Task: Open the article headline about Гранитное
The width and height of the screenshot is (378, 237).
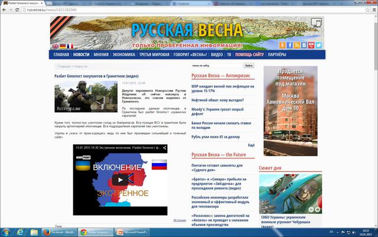Action: 96,76
